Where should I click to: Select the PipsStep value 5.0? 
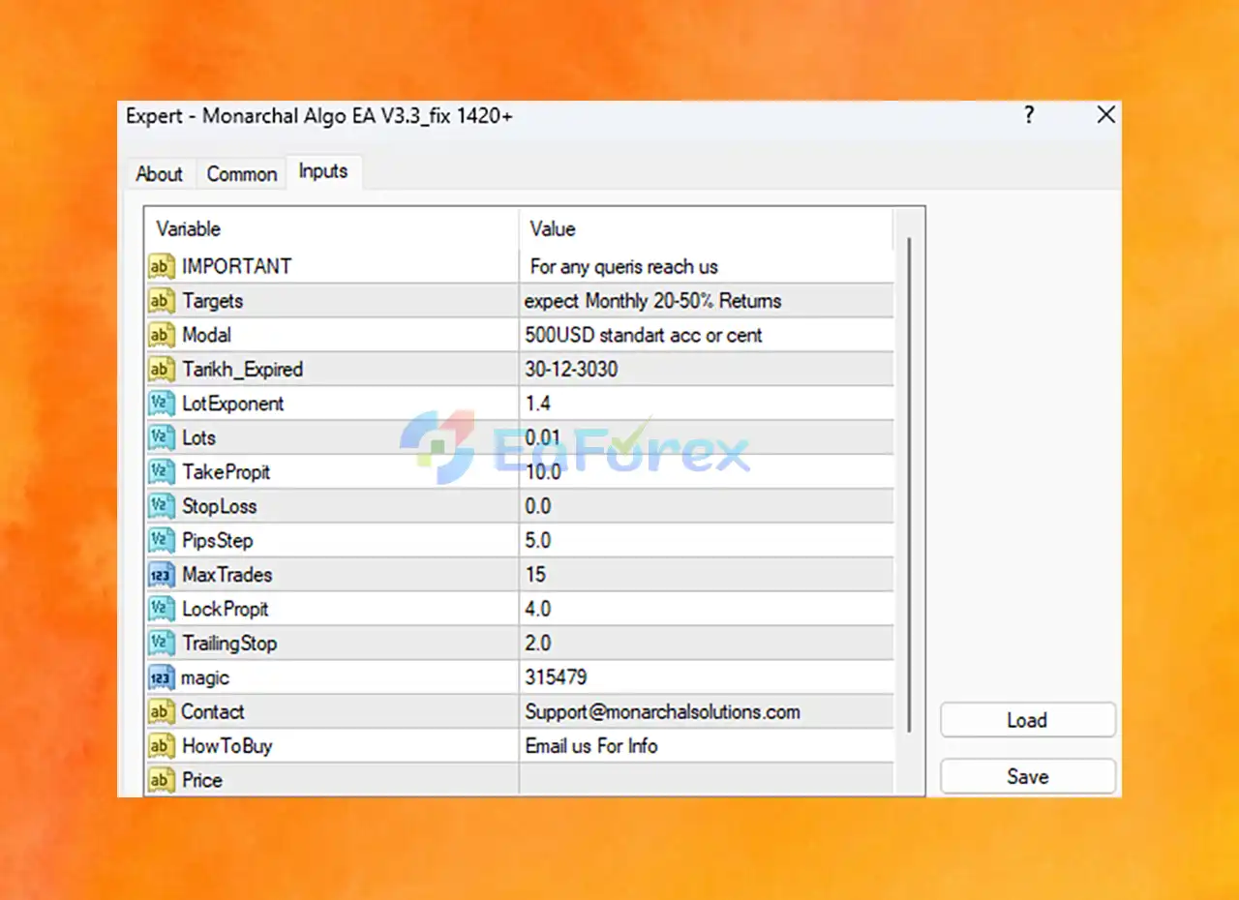pyautogui.click(x=538, y=540)
